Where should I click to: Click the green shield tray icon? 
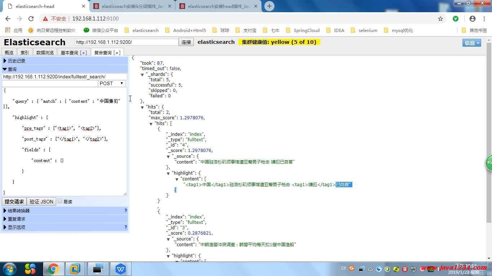(388, 269)
